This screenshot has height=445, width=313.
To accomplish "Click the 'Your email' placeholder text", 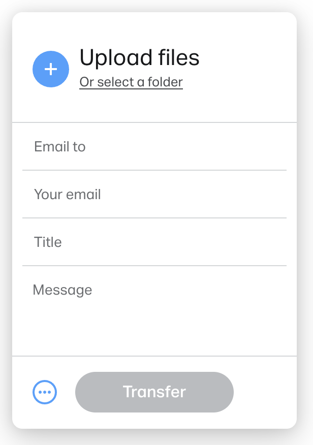I will [x=67, y=195].
